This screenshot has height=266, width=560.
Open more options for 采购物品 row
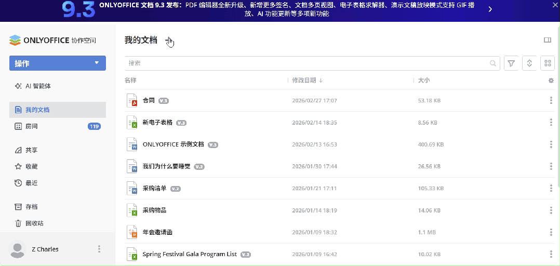551,210
